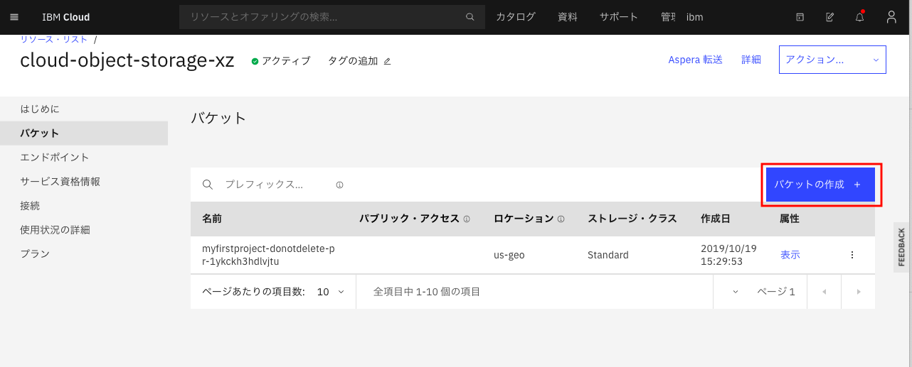Open カタログ in the top menu
912x367 pixels.
click(x=516, y=17)
